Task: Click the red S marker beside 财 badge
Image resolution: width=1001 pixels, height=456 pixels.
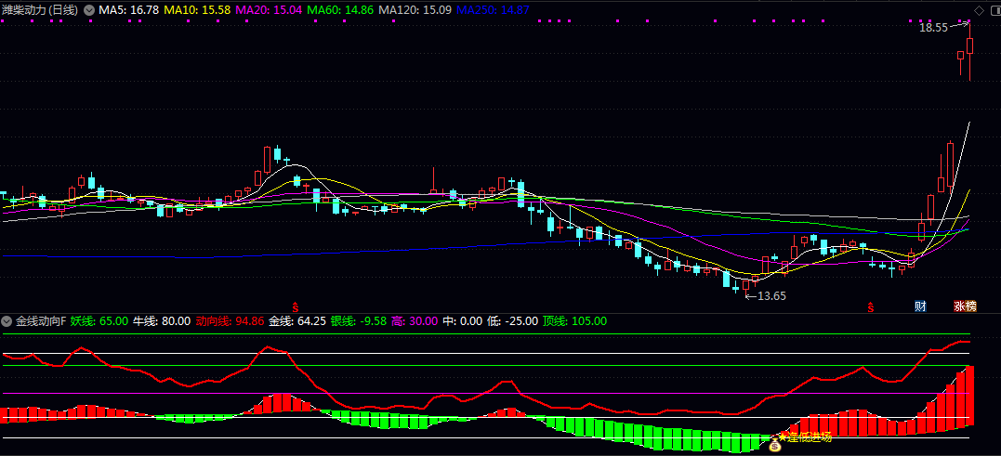Action: click(x=871, y=306)
